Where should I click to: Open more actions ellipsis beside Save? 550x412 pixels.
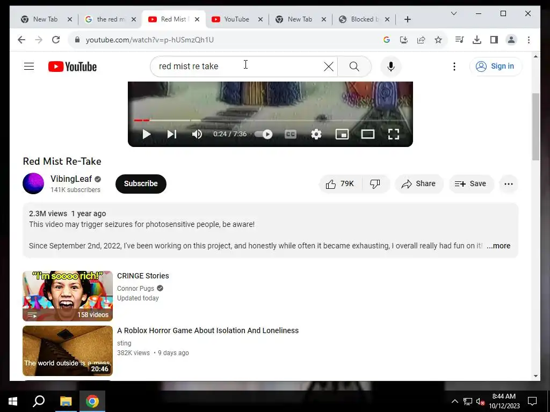pyautogui.click(x=509, y=184)
